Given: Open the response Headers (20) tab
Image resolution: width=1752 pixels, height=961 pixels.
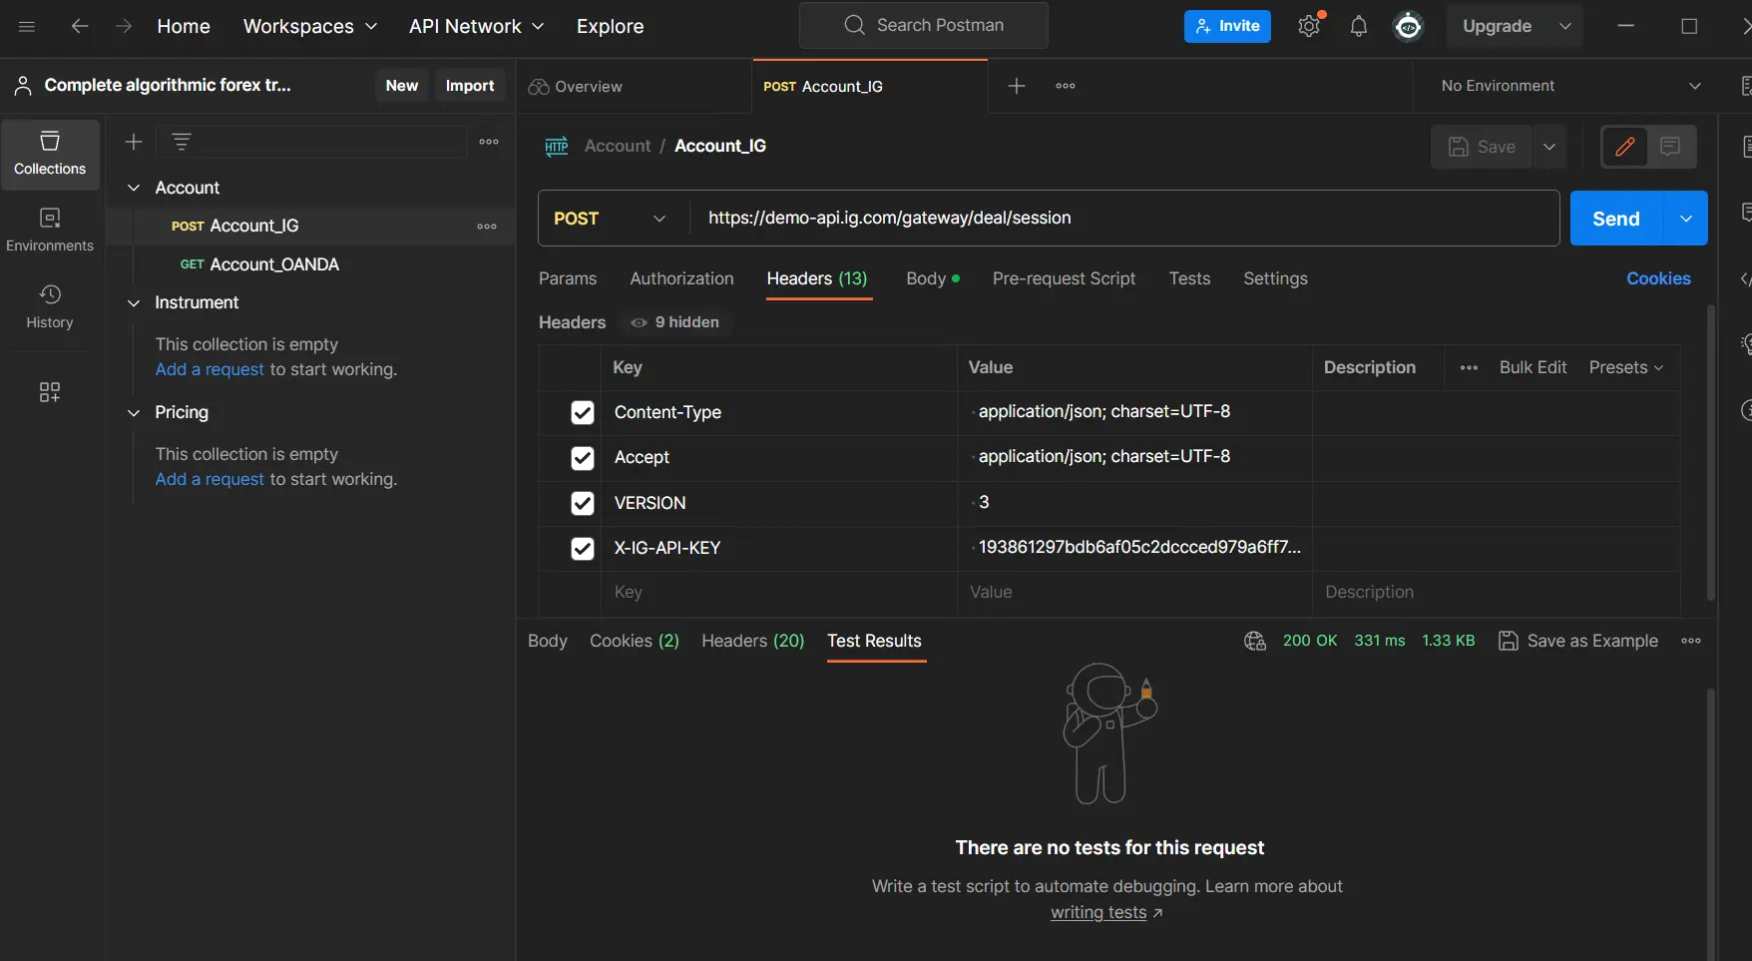Looking at the screenshot, I should pos(752,641).
